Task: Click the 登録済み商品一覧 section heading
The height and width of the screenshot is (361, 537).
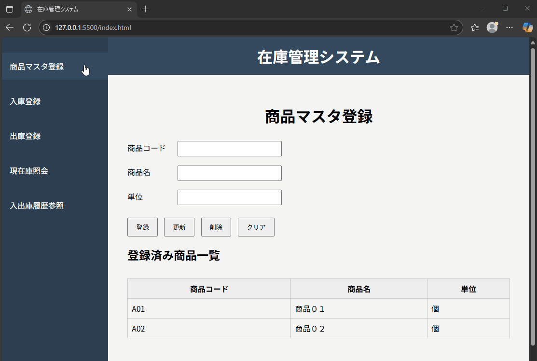Action: click(174, 255)
